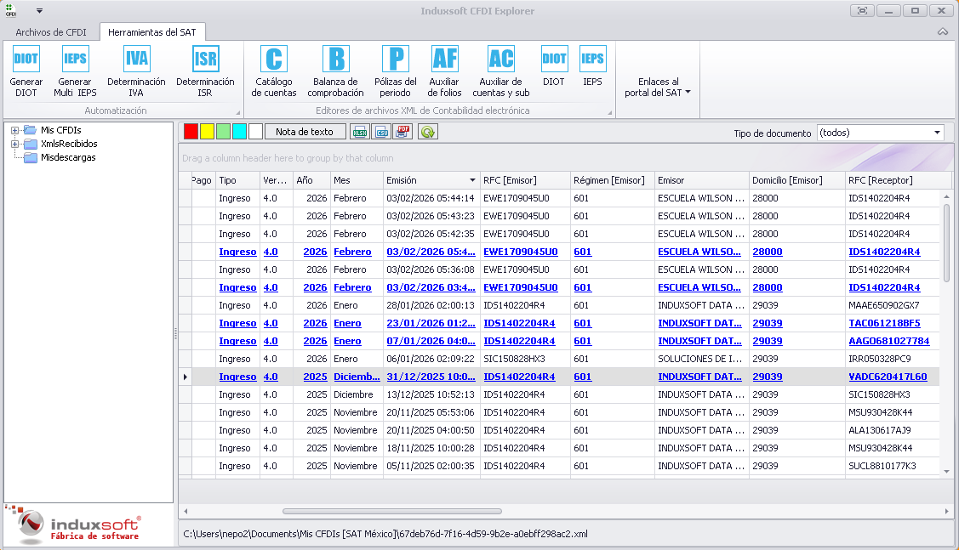Expand the Mis CFDIs tree node
This screenshot has width=959, height=550.
(x=15, y=130)
